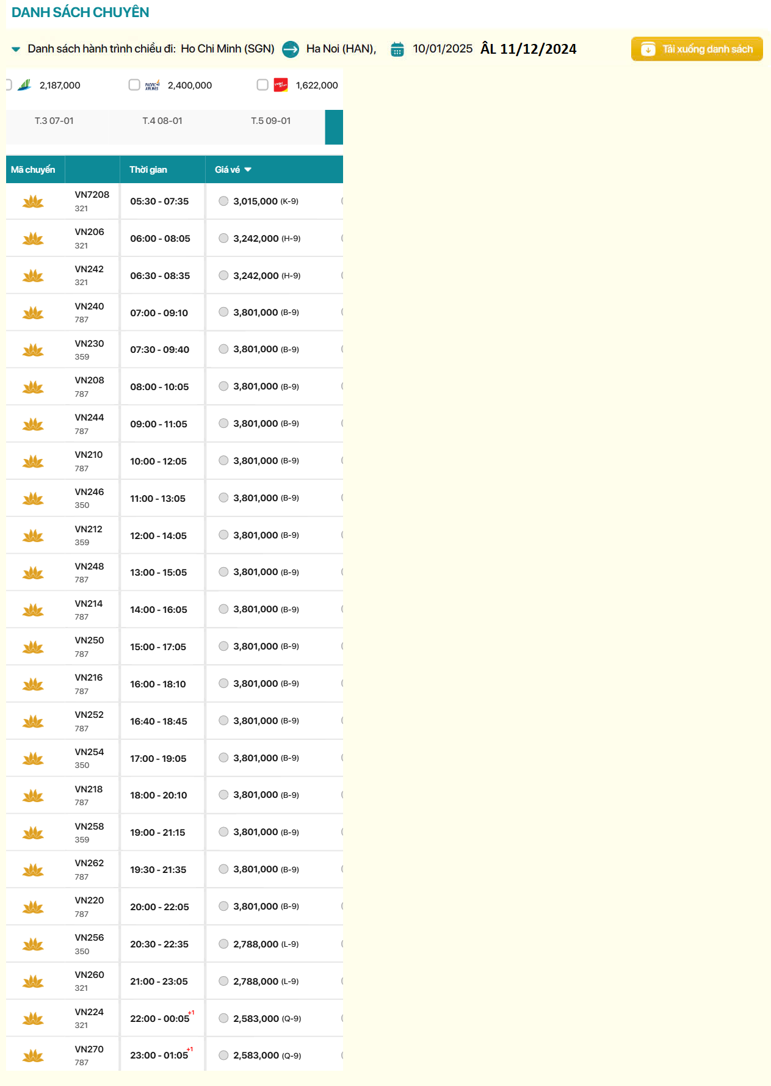Screen dimensions: 771x1086
Task: Switch to the T.3 07-01 date tab
Action: [x=54, y=121]
